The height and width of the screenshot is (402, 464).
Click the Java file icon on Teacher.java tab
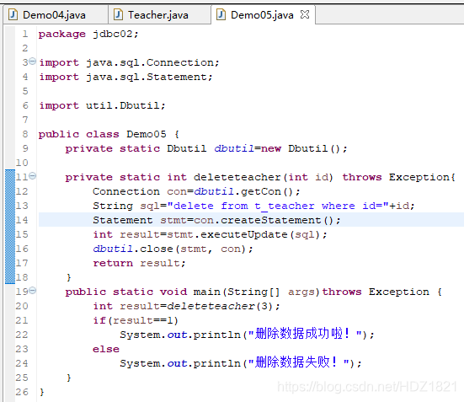pos(118,14)
